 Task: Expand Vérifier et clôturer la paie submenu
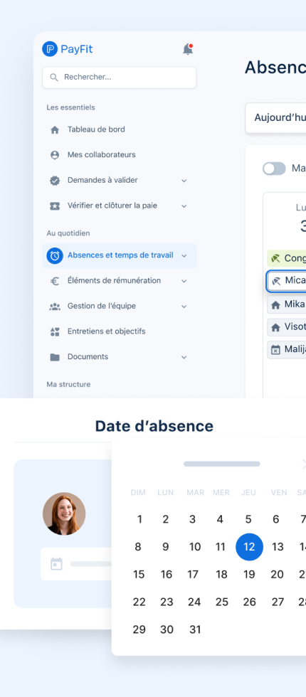(184, 206)
